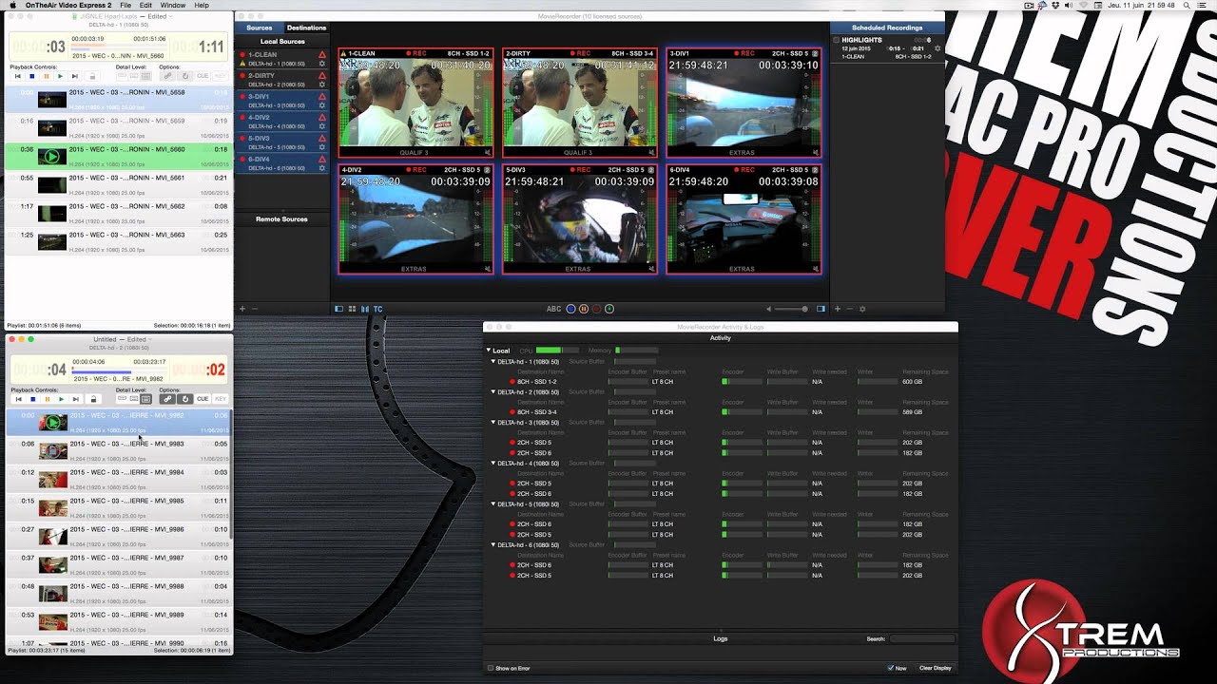Skip to next clip in upper playlist
This screenshot has width=1217, height=684.
pyautogui.click(x=75, y=76)
